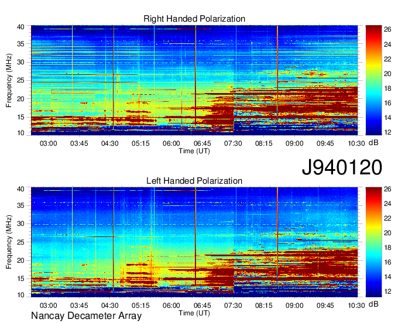Screen dimensions: 398x323
Task: Click the bottom colorbar's cyan 16 dB level
Action: tap(373, 262)
